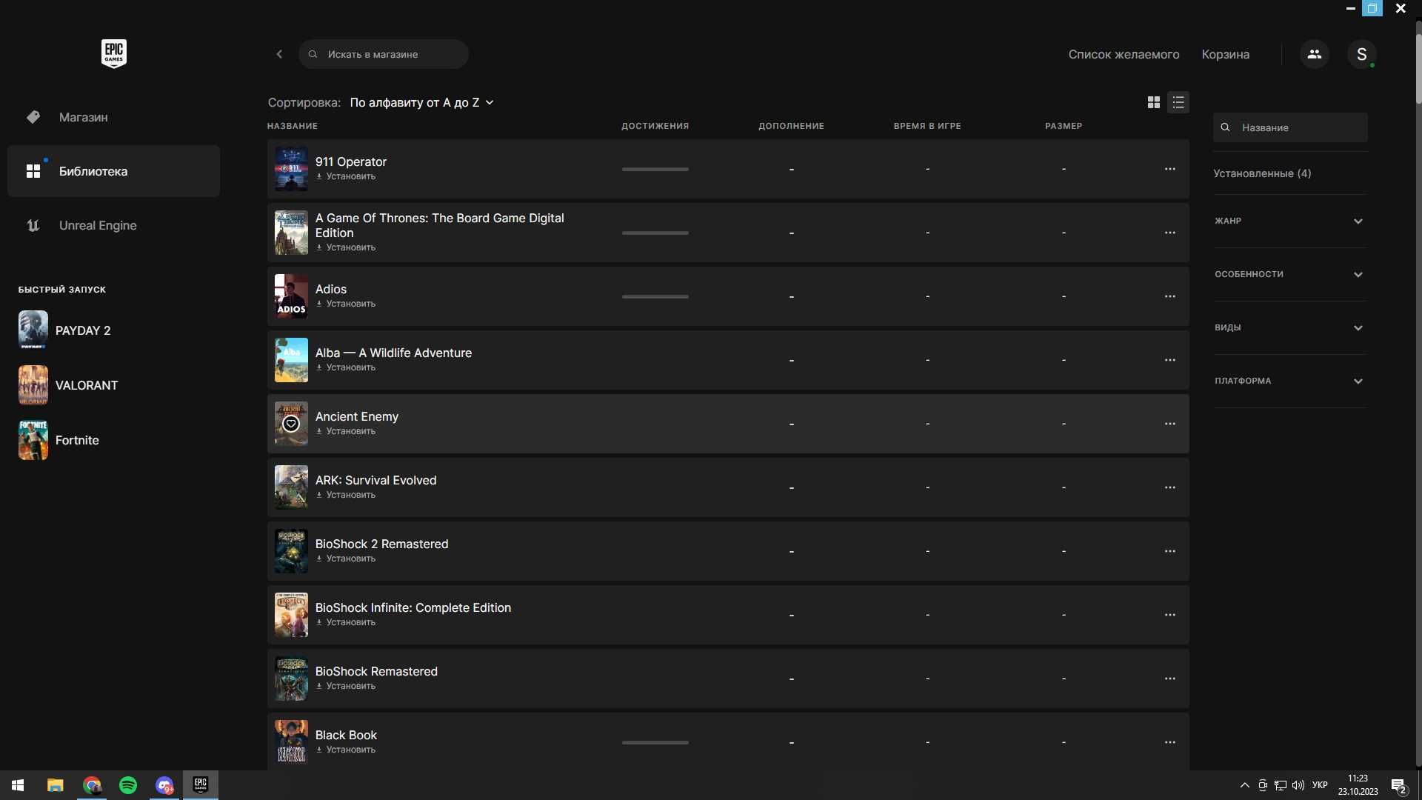Open more options for BioShock Remastered
1422x800 pixels.
(x=1170, y=679)
